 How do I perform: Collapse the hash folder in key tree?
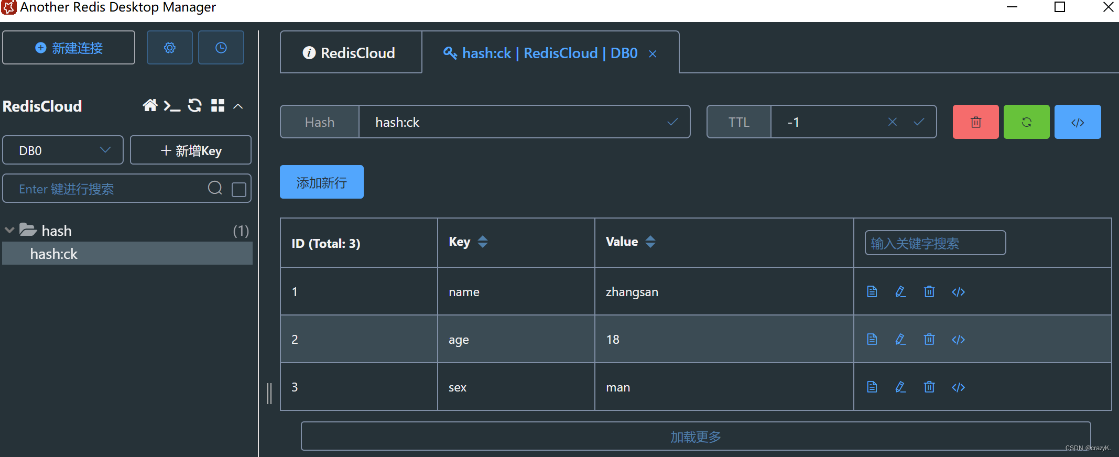(9, 231)
